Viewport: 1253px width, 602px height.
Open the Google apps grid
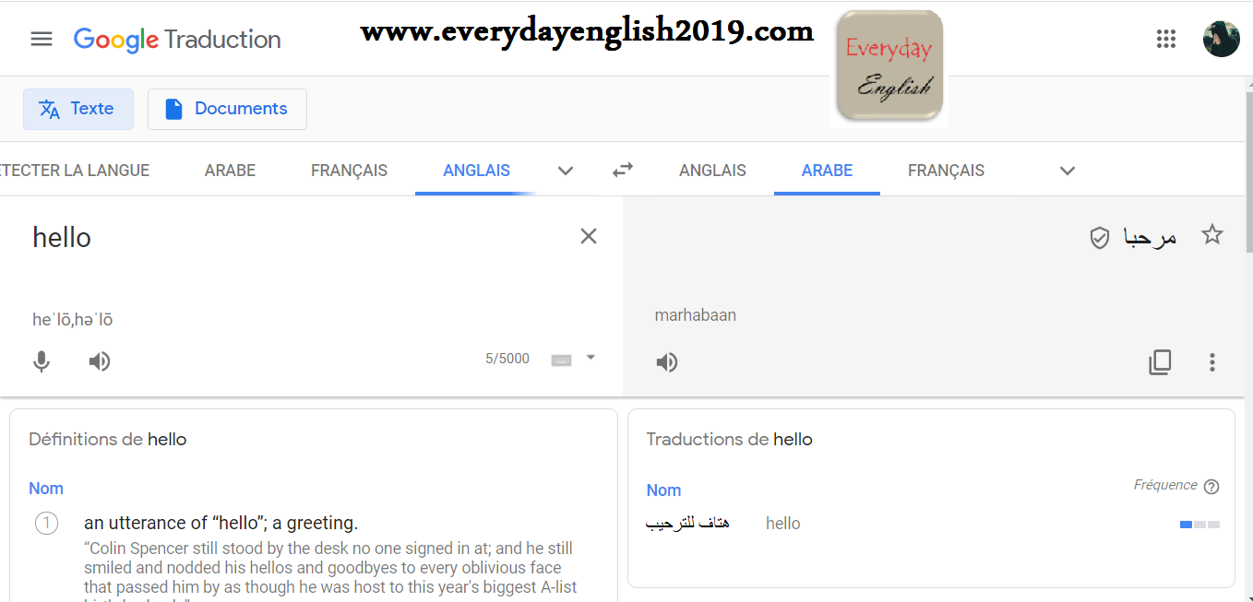click(x=1166, y=39)
